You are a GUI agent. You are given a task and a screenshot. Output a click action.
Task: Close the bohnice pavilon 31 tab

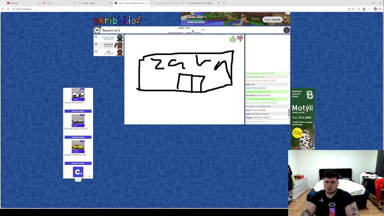click(219, 3)
